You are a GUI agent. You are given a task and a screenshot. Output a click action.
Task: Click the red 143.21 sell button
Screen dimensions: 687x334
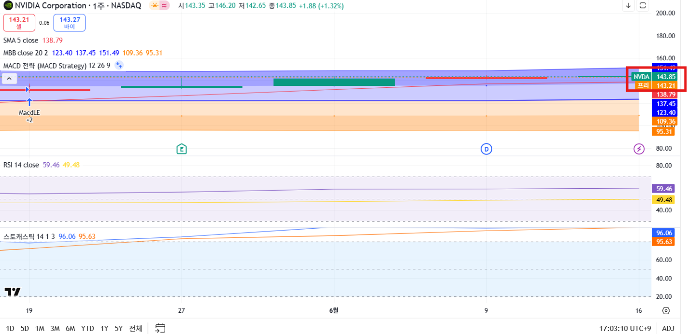click(x=19, y=23)
